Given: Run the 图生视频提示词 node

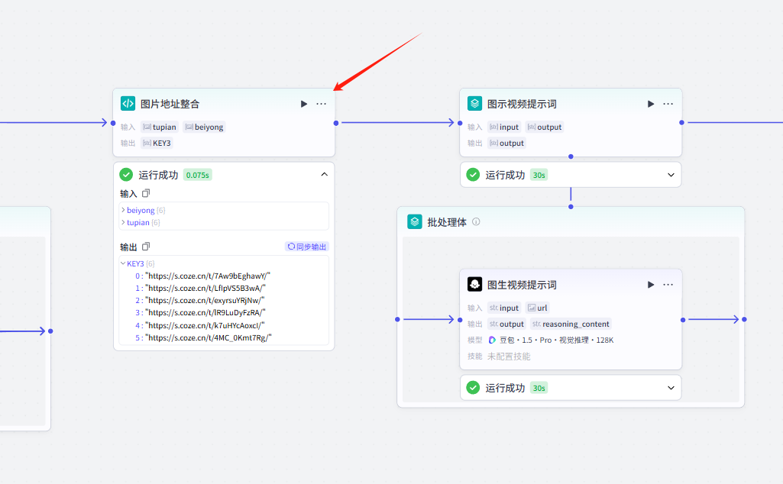Looking at the screenshot, I should [651, 285].
